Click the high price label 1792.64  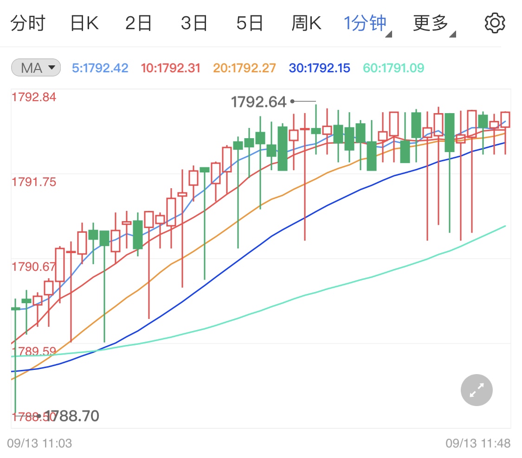click(258, 102)
